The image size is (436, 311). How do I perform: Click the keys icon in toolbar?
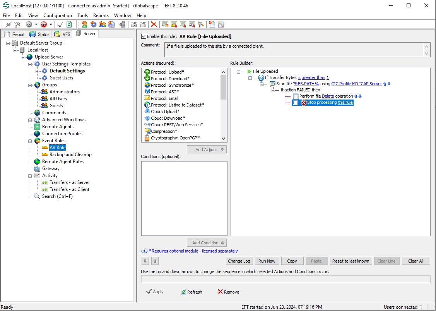(201, 24)
